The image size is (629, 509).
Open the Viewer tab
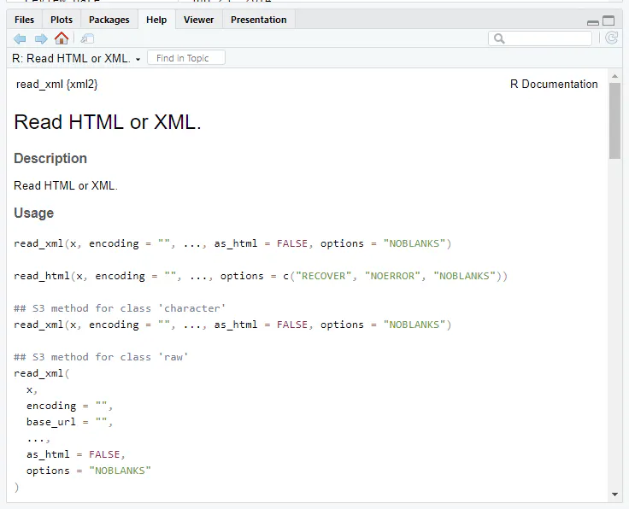(x=198, y=20)
